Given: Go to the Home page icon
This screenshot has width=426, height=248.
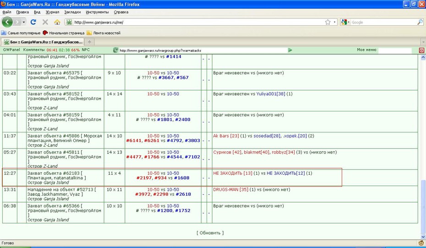Looking at the screenshot, I should point(57,22).
